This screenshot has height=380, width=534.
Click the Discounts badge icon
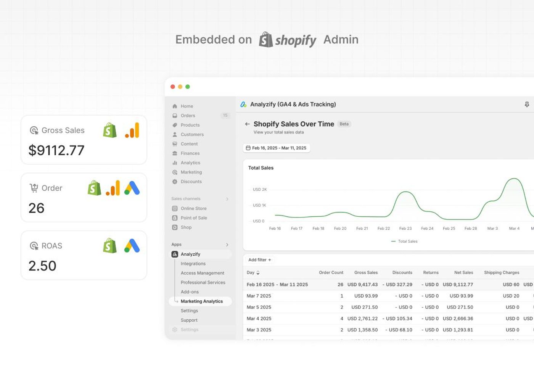coord(175,182)
